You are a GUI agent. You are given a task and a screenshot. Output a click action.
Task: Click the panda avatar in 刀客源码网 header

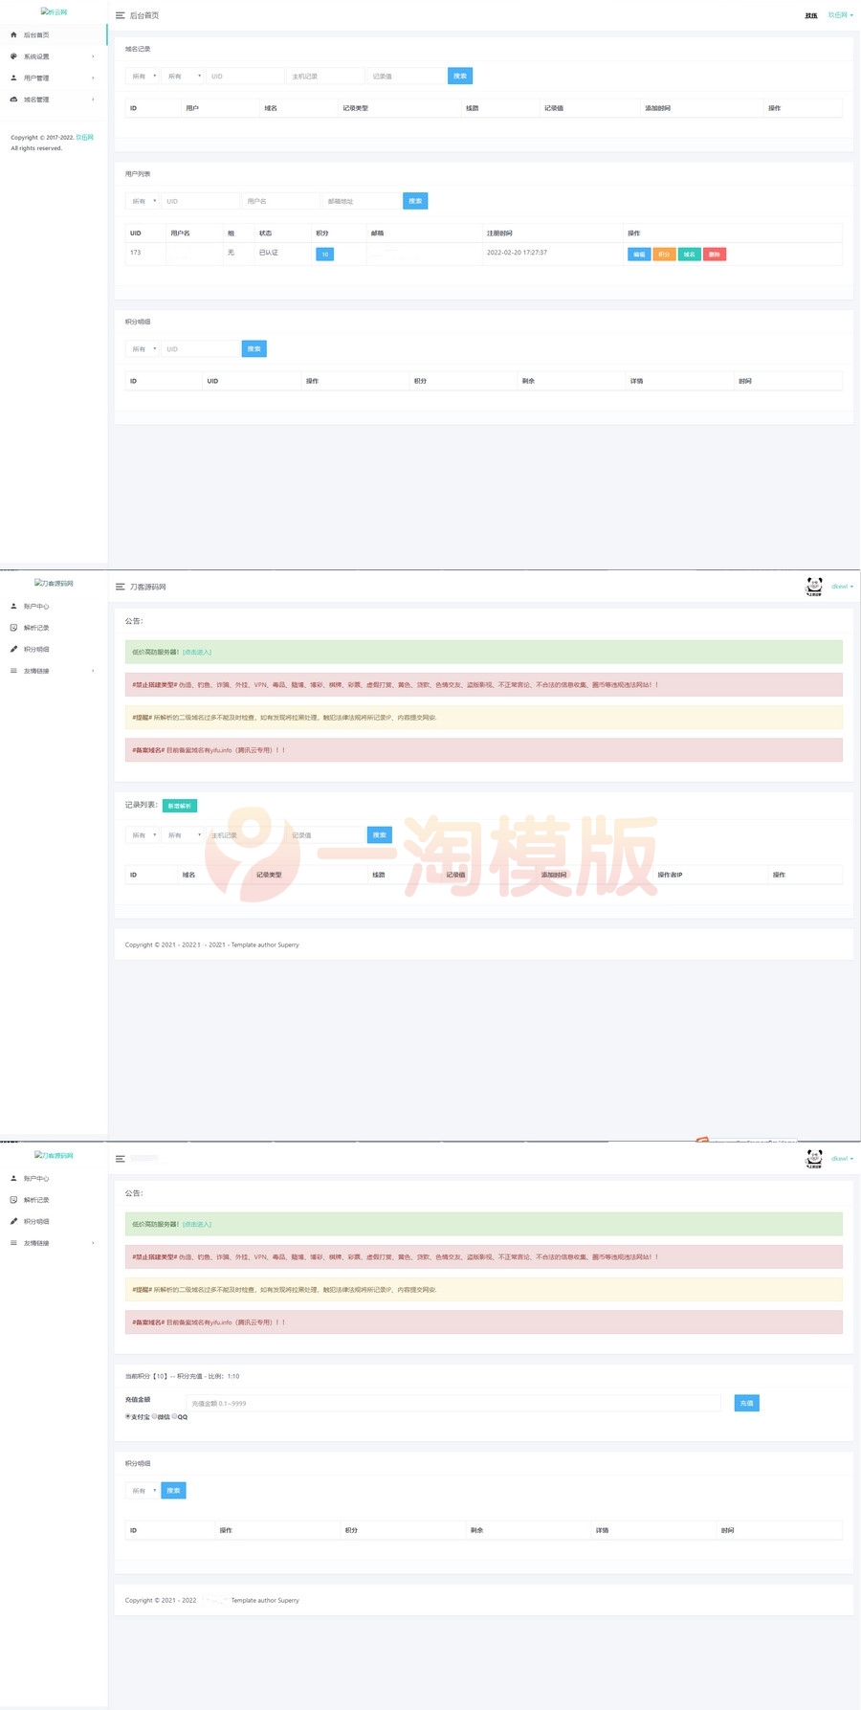click(x=814, y=586)
